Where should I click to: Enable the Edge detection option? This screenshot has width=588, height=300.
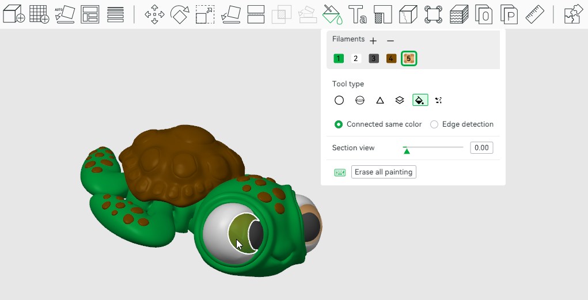point(434,124)
